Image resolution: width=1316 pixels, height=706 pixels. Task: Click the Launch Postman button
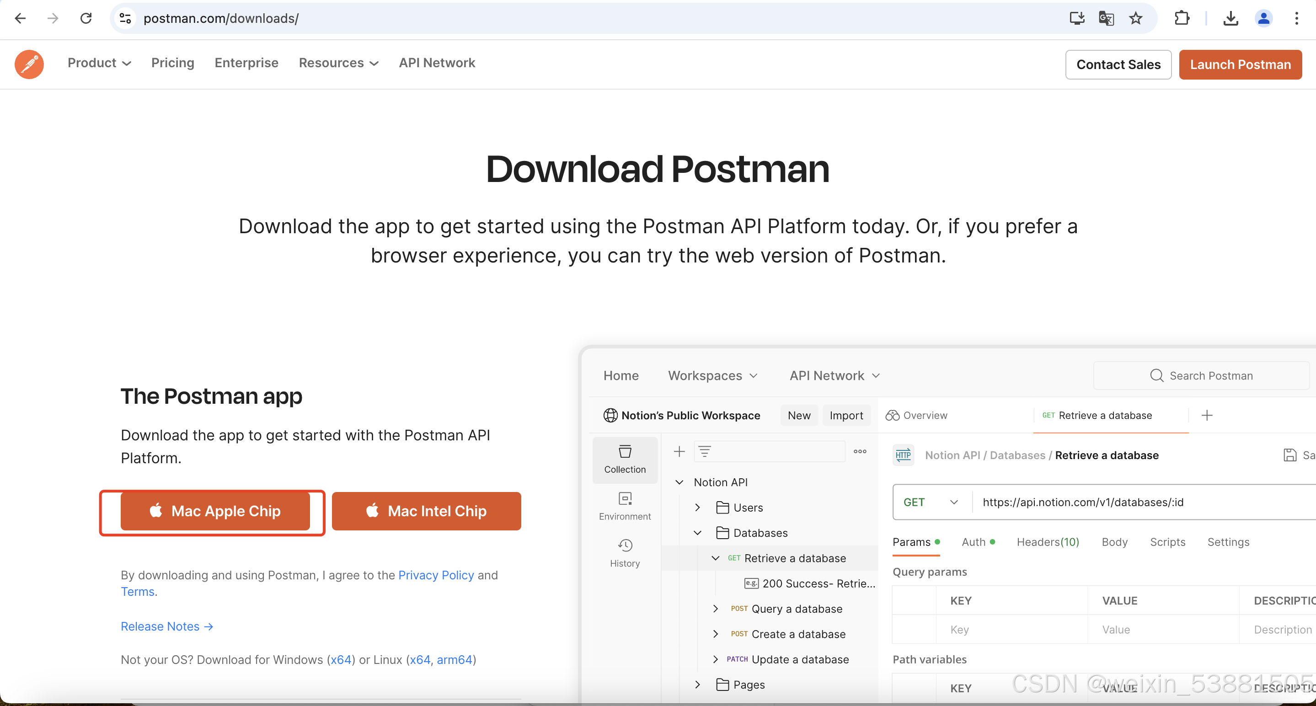pyautogui.click(x=1240, y=64)
